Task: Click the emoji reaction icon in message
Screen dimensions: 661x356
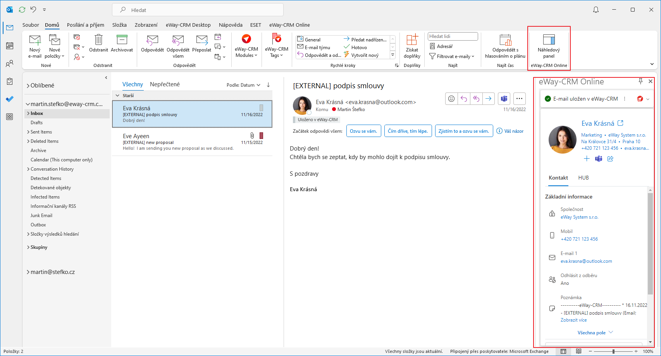Action: point(451,99)
